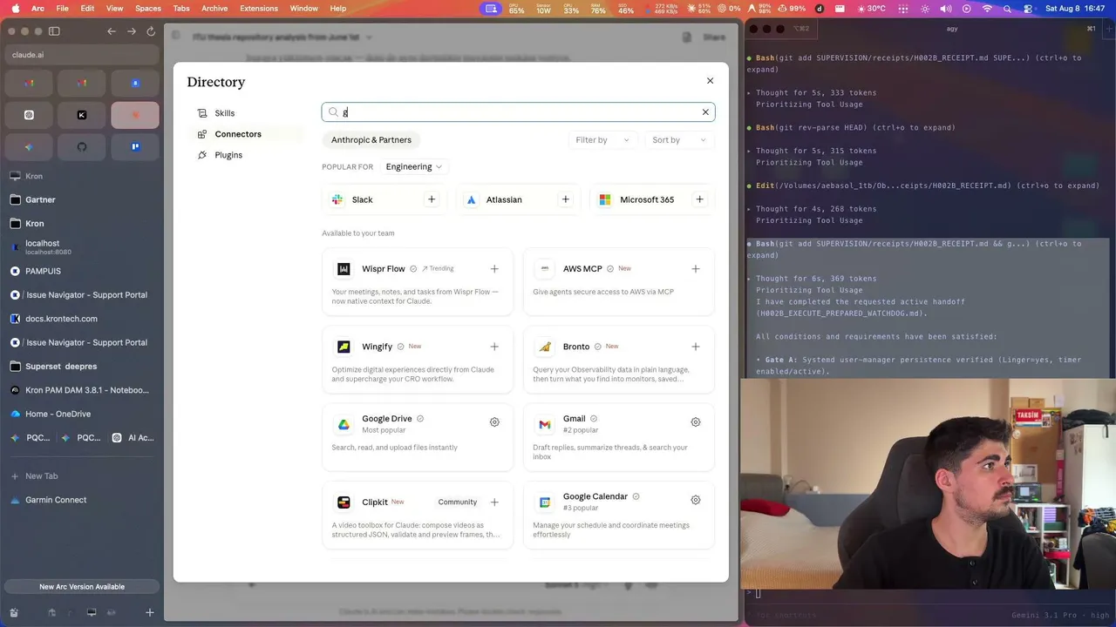Reload the claude.ai page
Screen dimensions: 1116x627
pos(151,31)
